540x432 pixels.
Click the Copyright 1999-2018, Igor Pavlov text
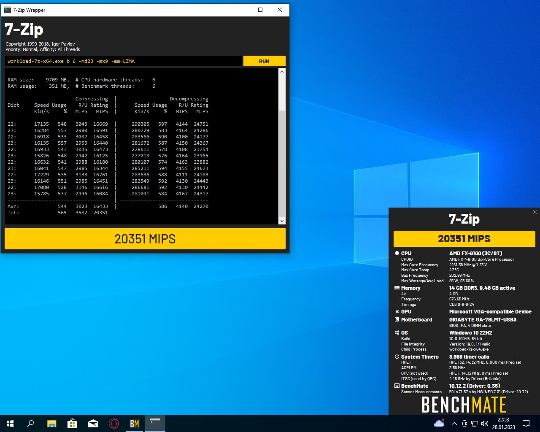tap(40, 44)
